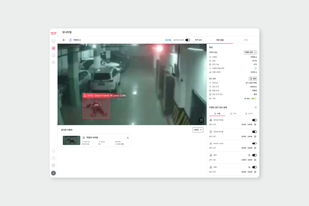The height and width of the screenshot is (206, 309).
Task: Click the back arrow next to 카메라 A
Action: tap(65, 40)
